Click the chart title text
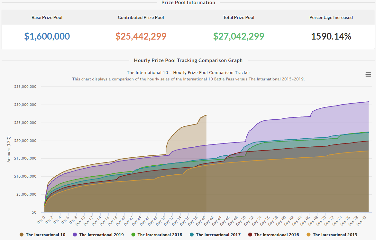 point(188,73)
